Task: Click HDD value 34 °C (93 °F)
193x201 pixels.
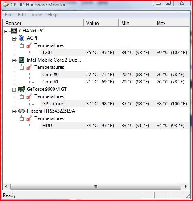Action: pyautogui.click(x=100, y=126)
